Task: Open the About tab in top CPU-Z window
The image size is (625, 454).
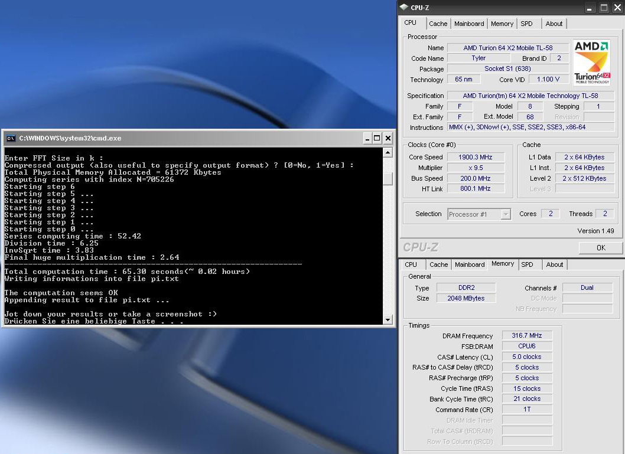Action: (554, 24)
